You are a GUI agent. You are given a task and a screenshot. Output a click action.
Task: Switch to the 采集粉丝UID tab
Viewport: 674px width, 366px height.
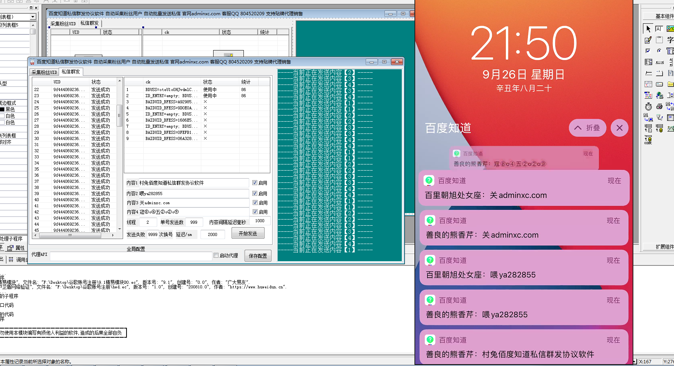pos(44,72)
